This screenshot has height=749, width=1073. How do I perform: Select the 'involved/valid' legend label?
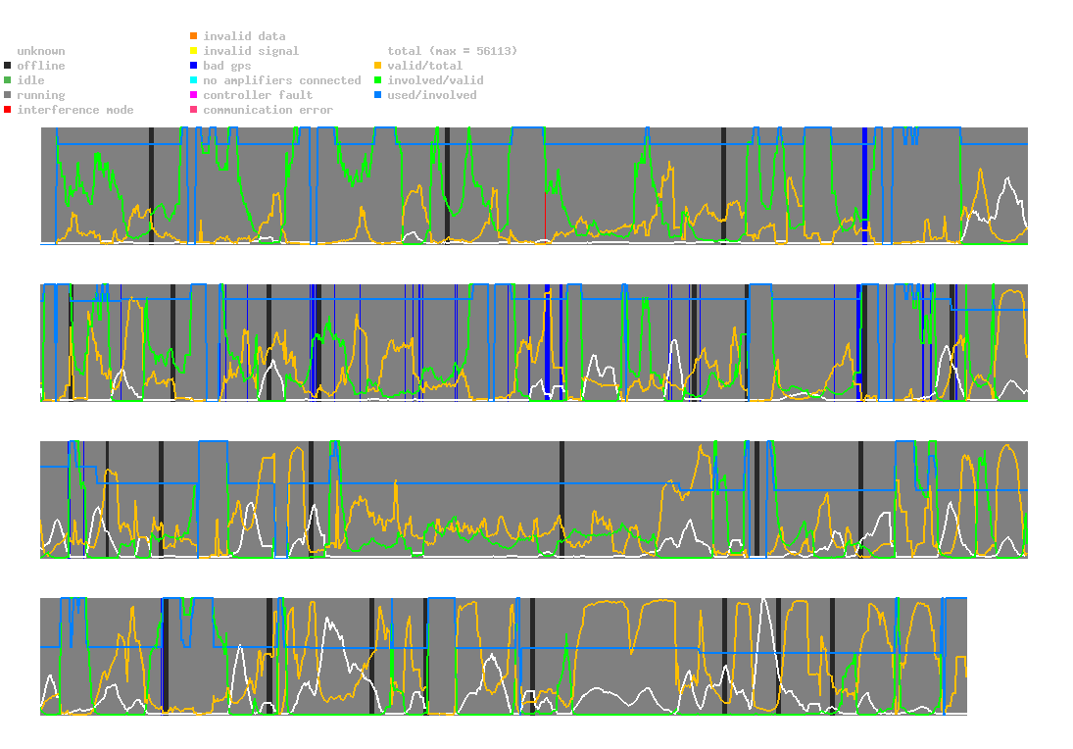pos(435,80)
